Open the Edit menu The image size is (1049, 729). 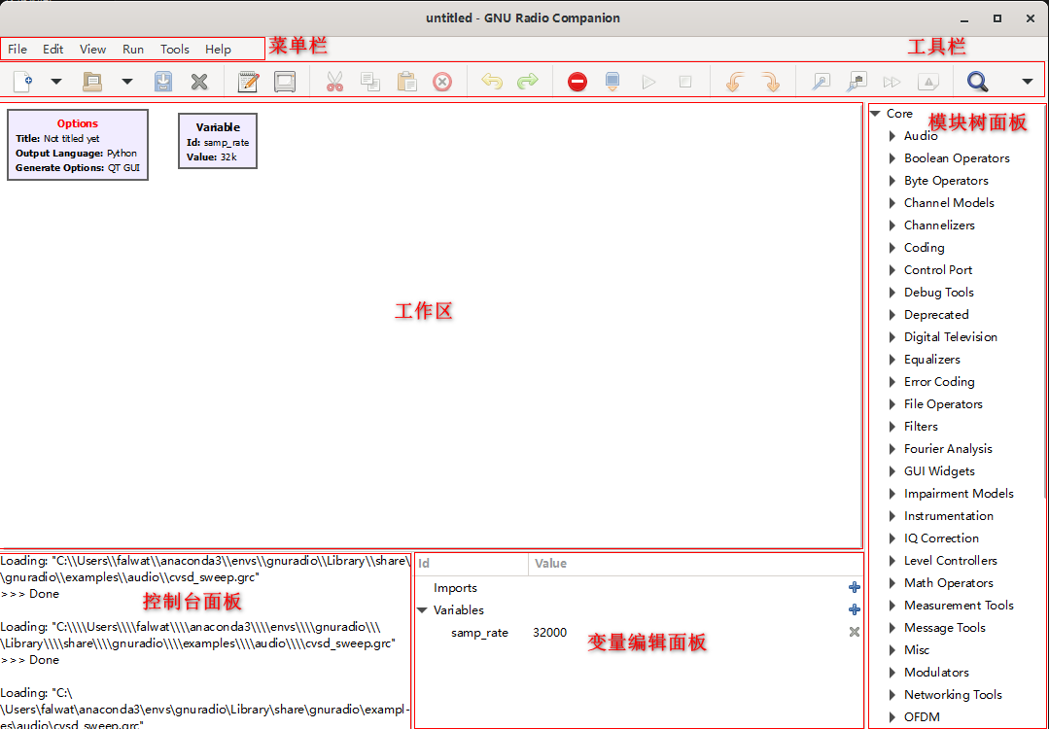coord(52,49)
